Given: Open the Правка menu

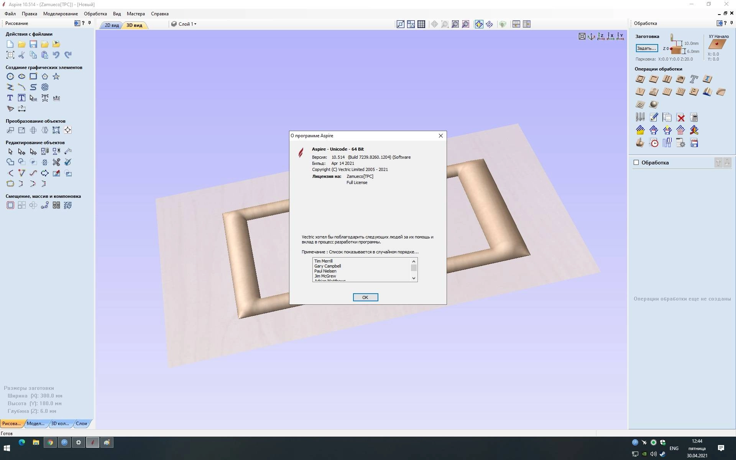Looking at the screenshot, I should [30, 13].
